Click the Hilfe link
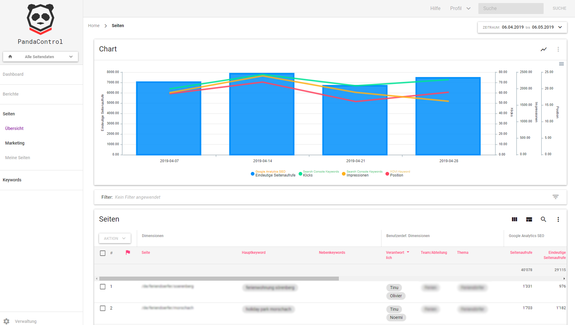The image size is (575, 325). point(435,8)
